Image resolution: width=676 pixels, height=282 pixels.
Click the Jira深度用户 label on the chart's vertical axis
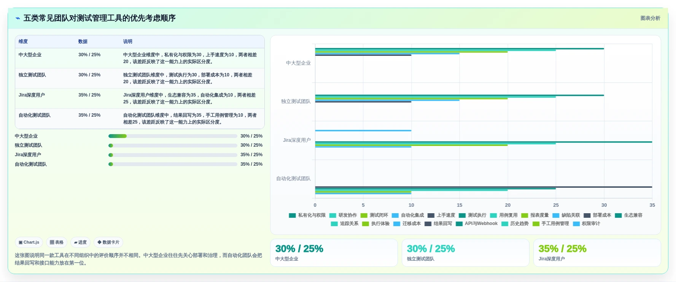[297, 140]
